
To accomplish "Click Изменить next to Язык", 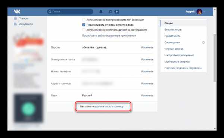I will click(147, 95).
